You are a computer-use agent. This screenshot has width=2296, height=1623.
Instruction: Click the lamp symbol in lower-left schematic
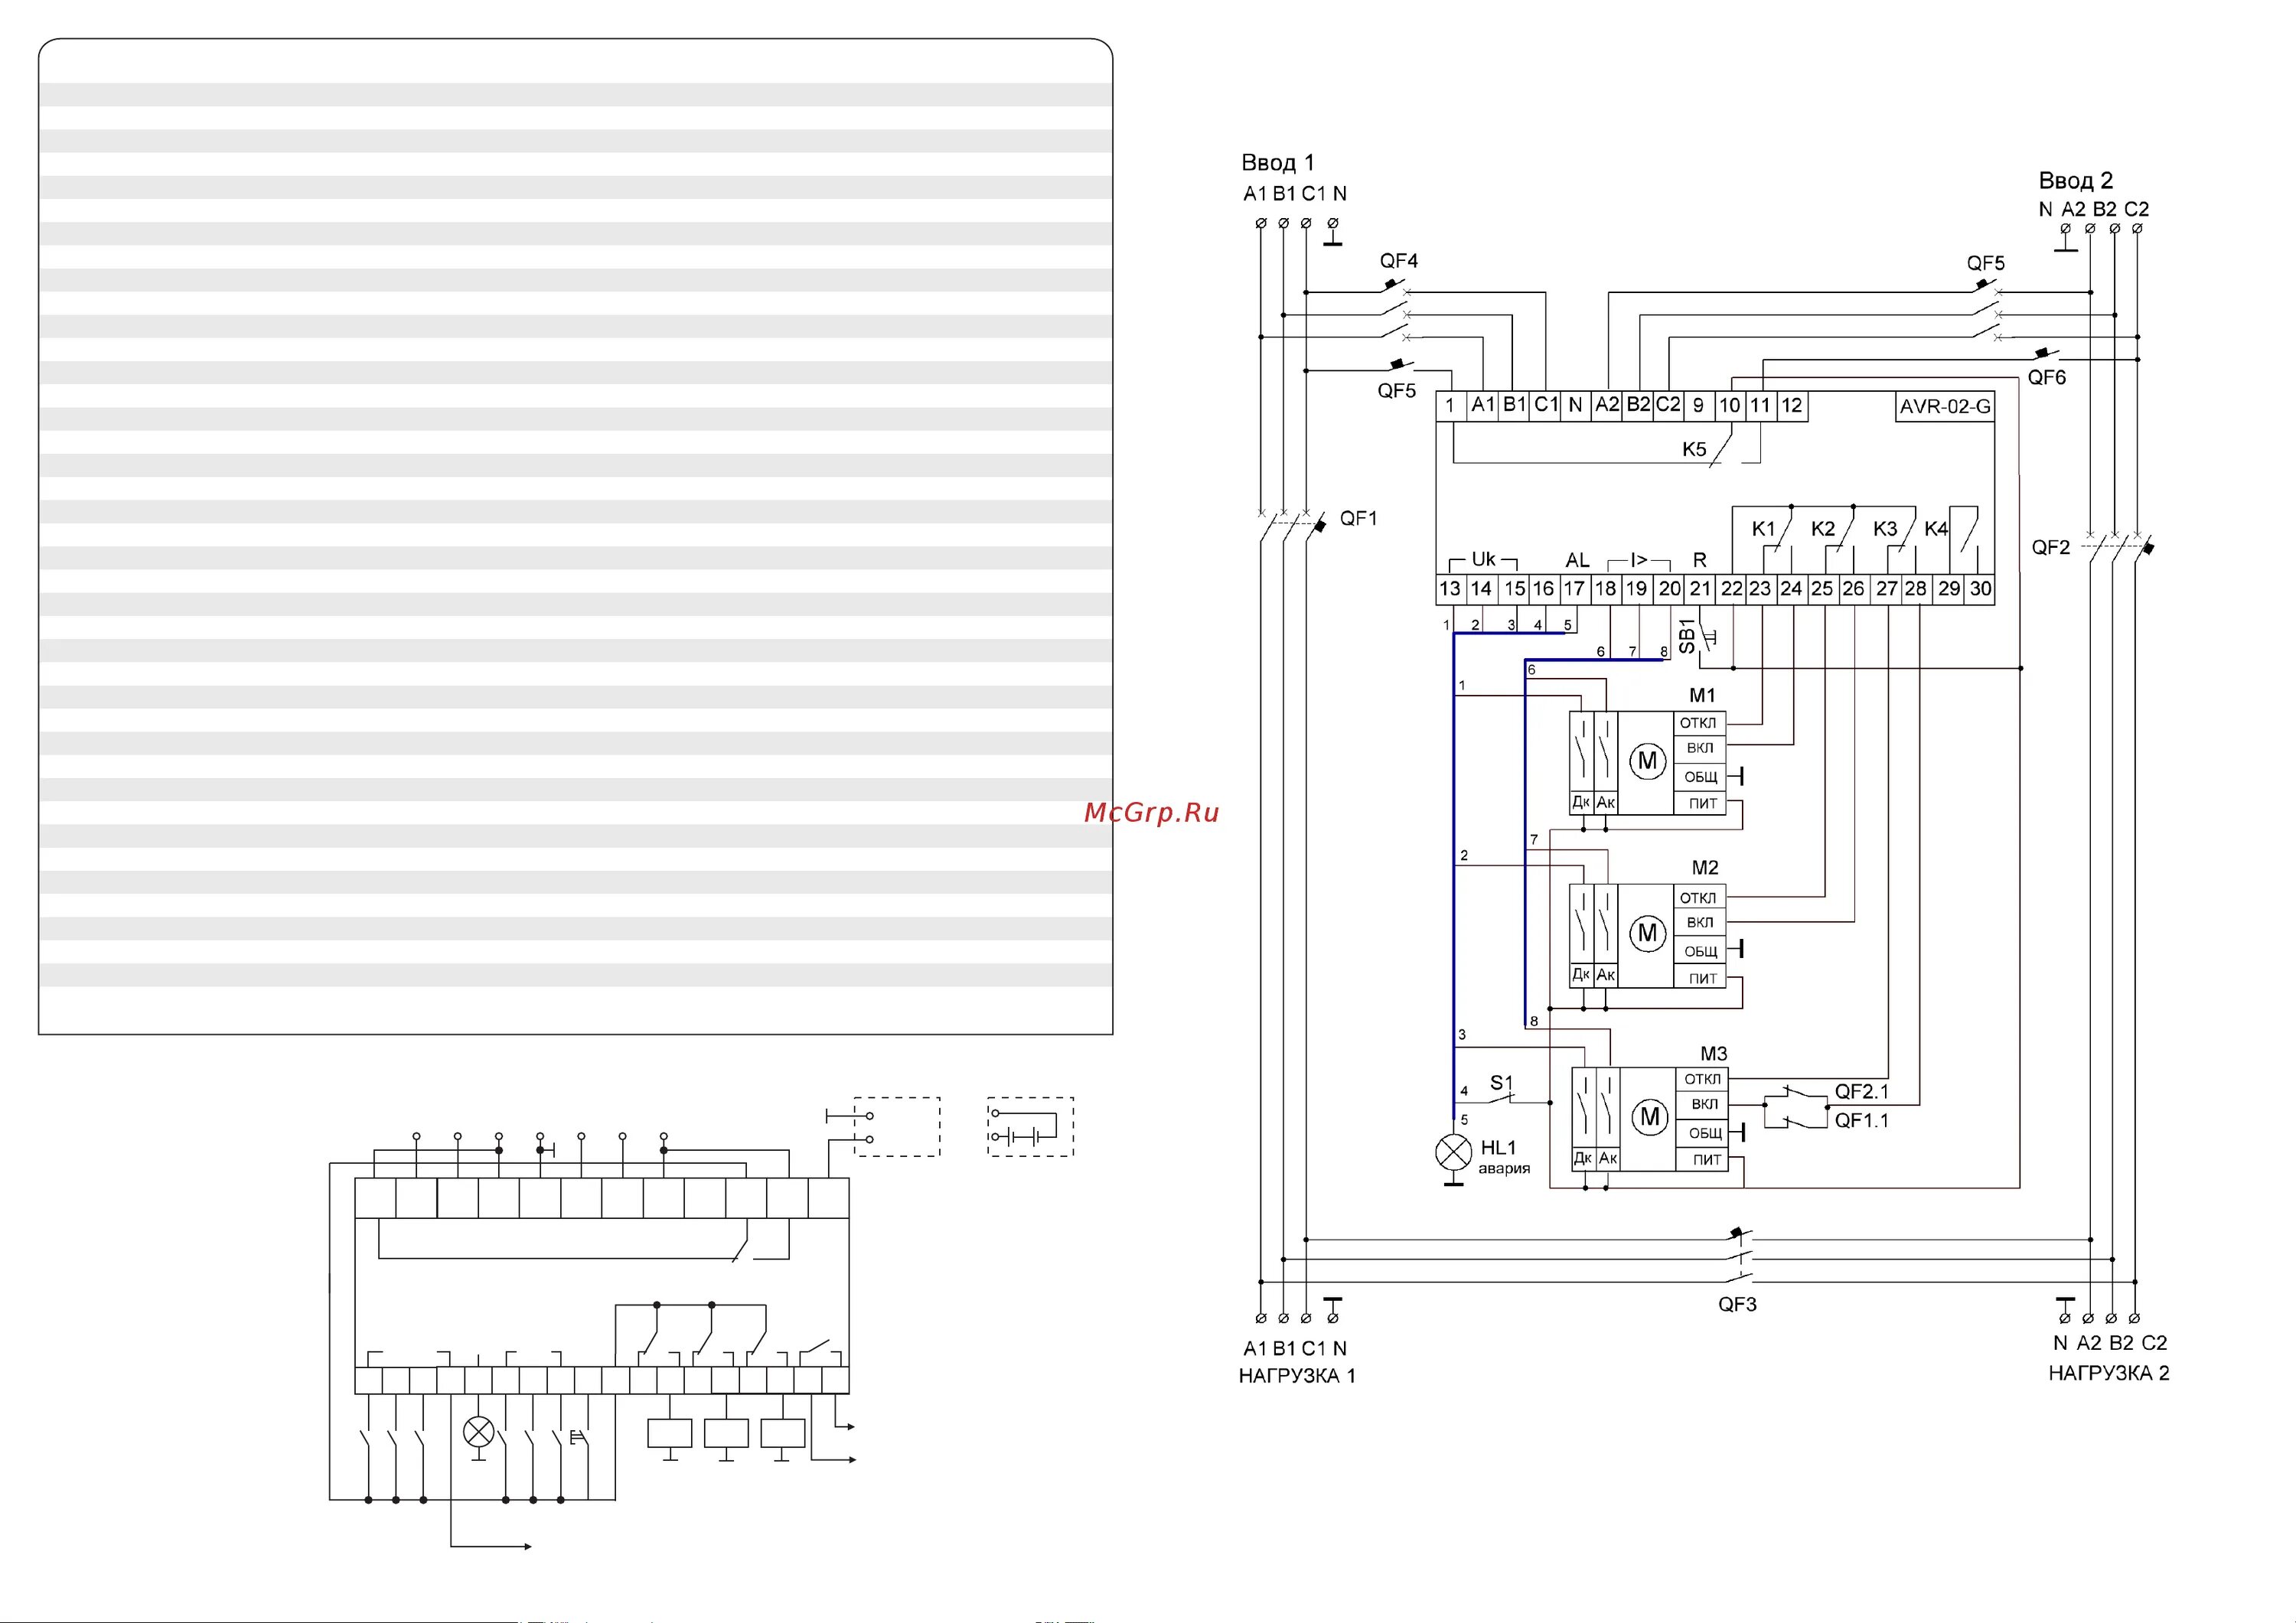[x=479, y=1433]
